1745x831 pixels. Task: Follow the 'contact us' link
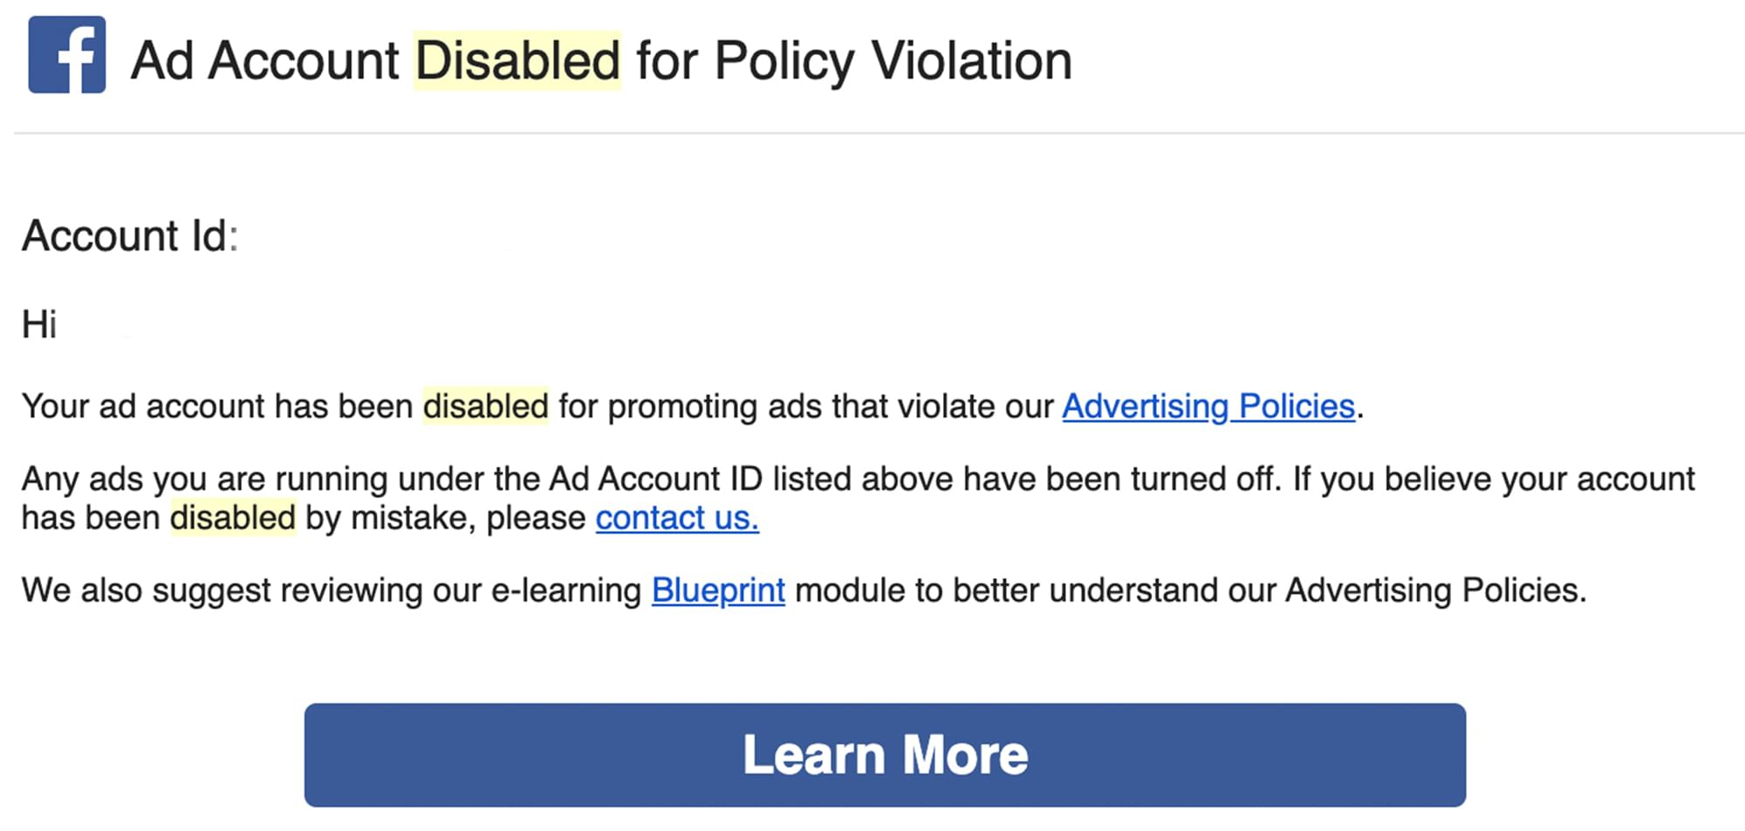(x=677, y=518)
